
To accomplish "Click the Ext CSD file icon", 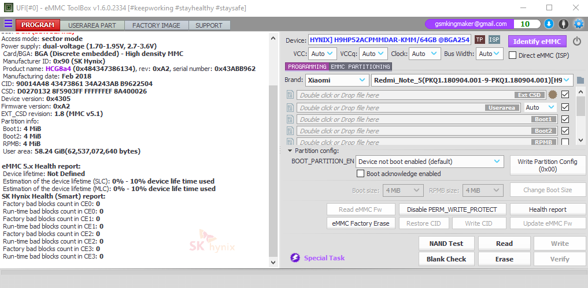I will pos(290,95).
